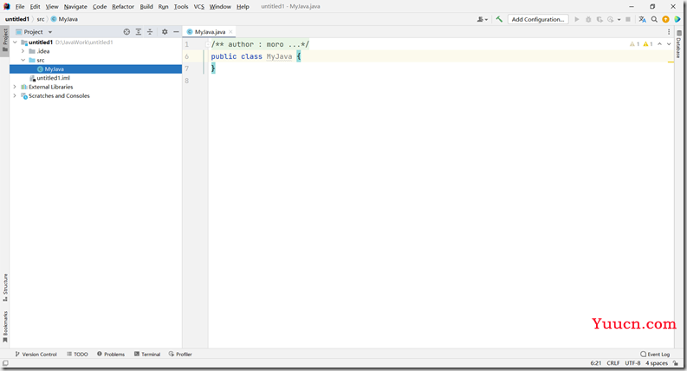Open the Event Log
Screen dimensions: 687x371
click(x=655, y=355)
